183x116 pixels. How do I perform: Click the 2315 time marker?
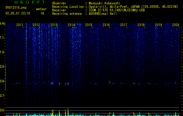click(89, 25)
